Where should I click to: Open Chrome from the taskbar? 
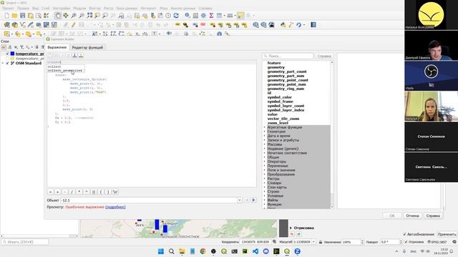click(203, 251)
